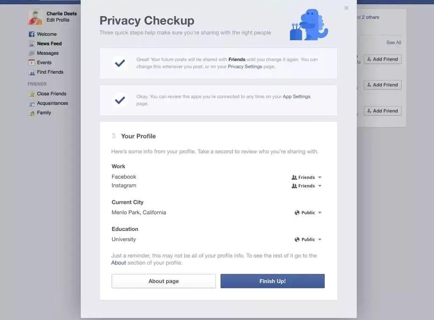
Task: Change University education audience from Public
Action: 308,239
